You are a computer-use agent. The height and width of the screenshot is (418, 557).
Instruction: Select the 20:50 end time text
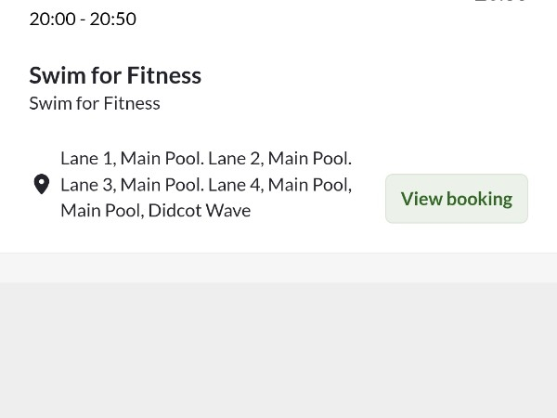click(113, 19)
